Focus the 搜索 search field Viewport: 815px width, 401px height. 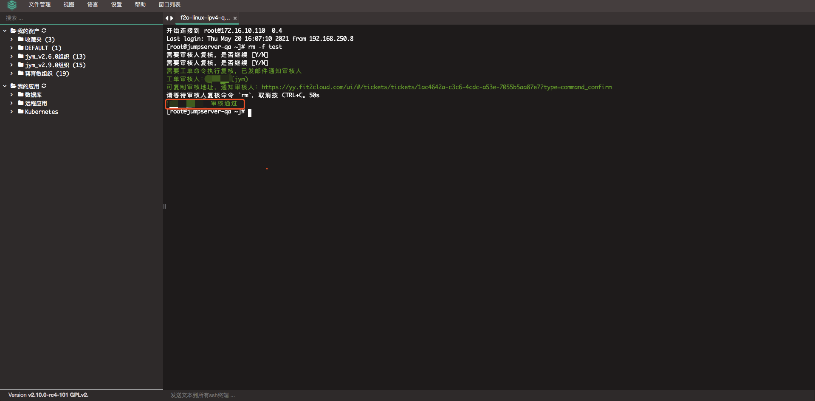(x=81, y=18)
